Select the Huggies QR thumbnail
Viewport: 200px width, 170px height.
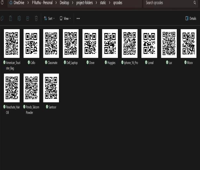click(110, 43)
